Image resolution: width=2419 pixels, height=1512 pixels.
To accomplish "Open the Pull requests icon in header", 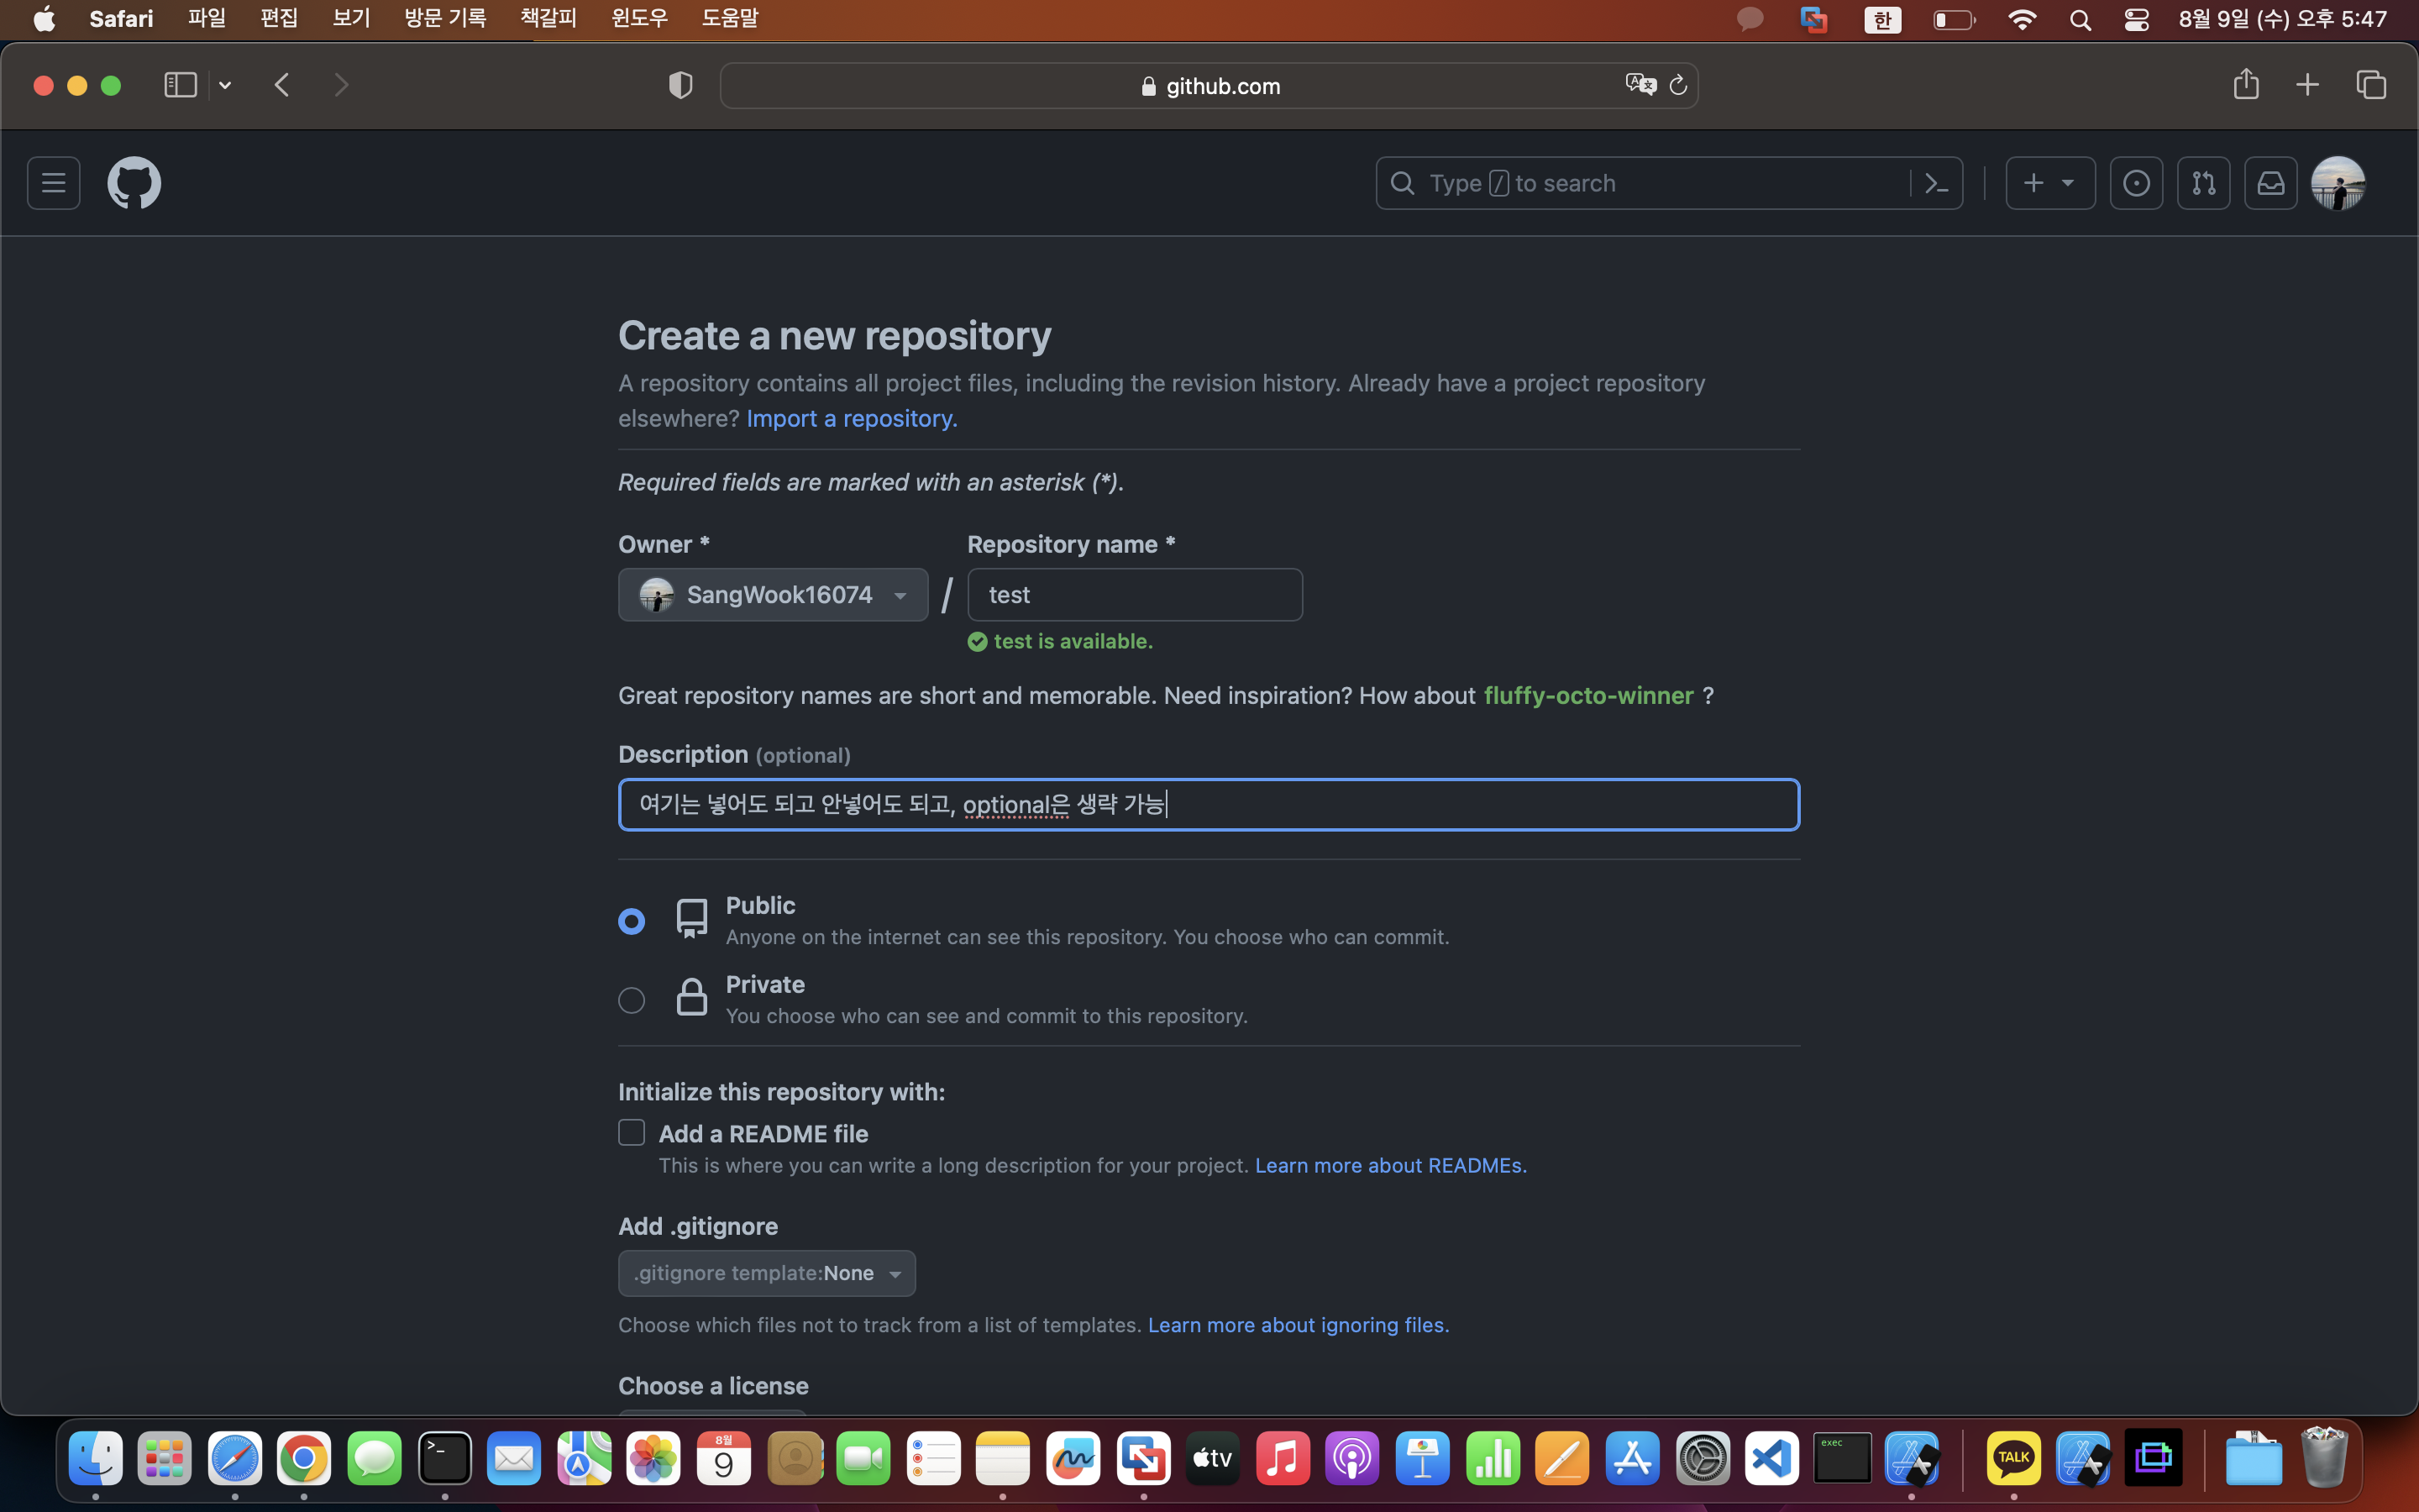I will pyautogui.click(x=2203, y=183).
